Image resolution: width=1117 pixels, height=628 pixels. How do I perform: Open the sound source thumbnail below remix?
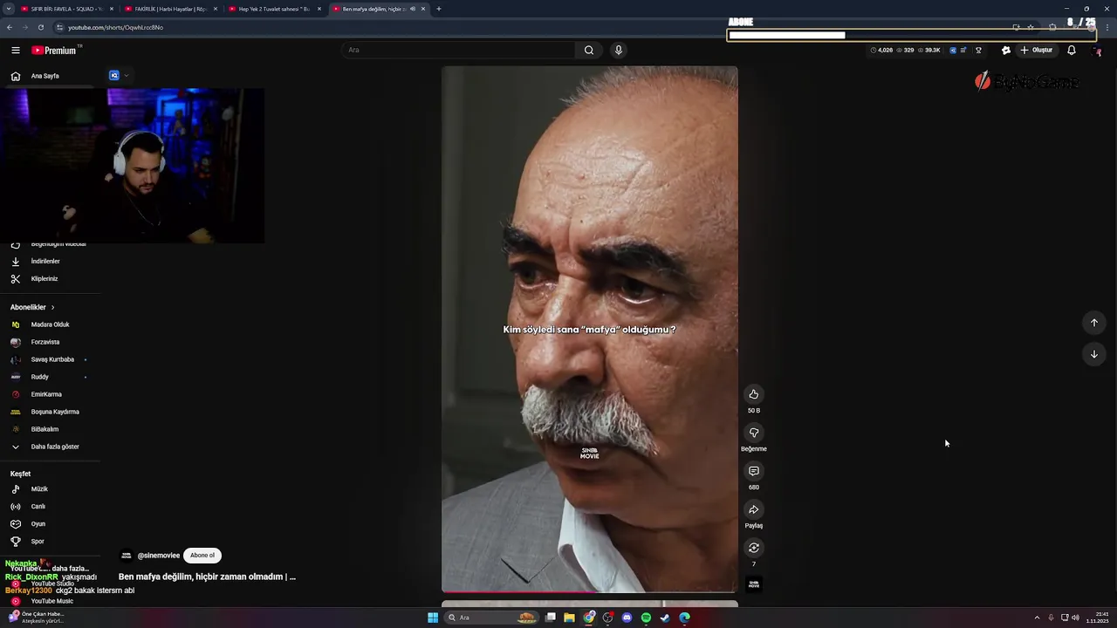tap(754, 584)
